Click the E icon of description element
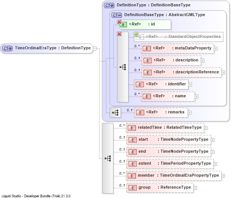Screen dimensions: 231x198 (148, 61)
